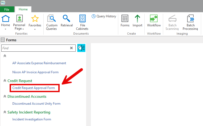Open the File menu tab
203x126 pixels.
pyautogui.click(x=7, y=9)
